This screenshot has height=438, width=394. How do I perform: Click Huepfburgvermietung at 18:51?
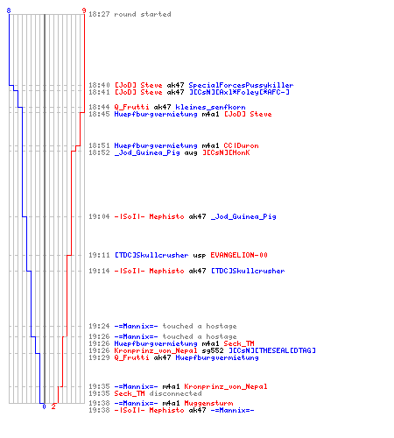point(156,145)
